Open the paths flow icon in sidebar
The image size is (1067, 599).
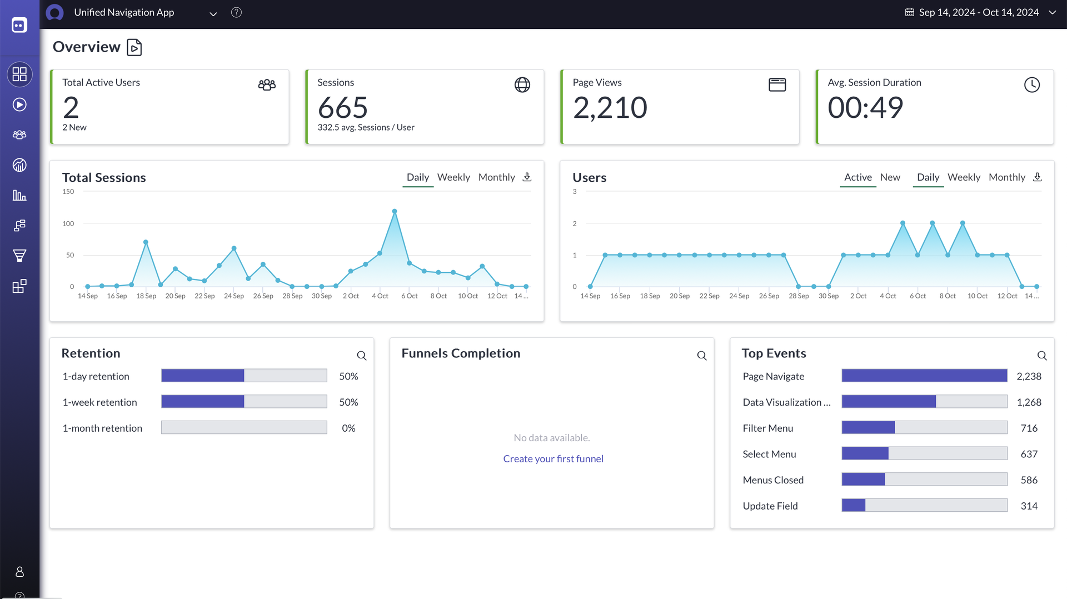[x=19, y=226]
